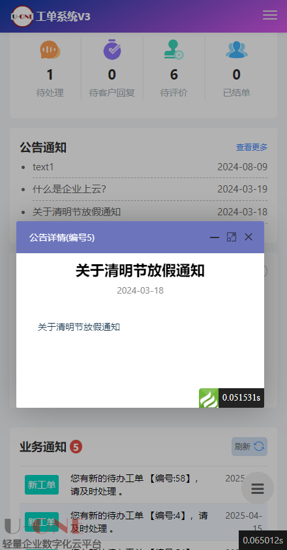Click dialog body text 关于清明节放假通知
The height and width of the screenshot is (550, 287).
(79, 328)
